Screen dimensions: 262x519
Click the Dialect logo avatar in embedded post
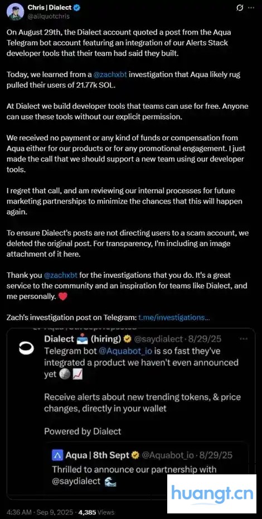click(26, 349)
